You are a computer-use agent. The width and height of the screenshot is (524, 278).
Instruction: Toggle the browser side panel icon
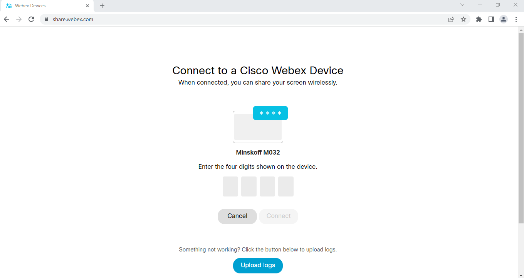(491, 19)
